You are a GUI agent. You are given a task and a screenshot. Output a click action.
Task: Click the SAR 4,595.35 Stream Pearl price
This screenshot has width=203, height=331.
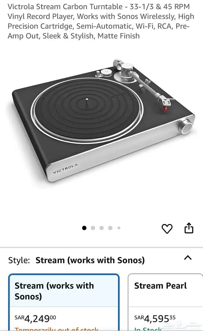coord(155,319)
